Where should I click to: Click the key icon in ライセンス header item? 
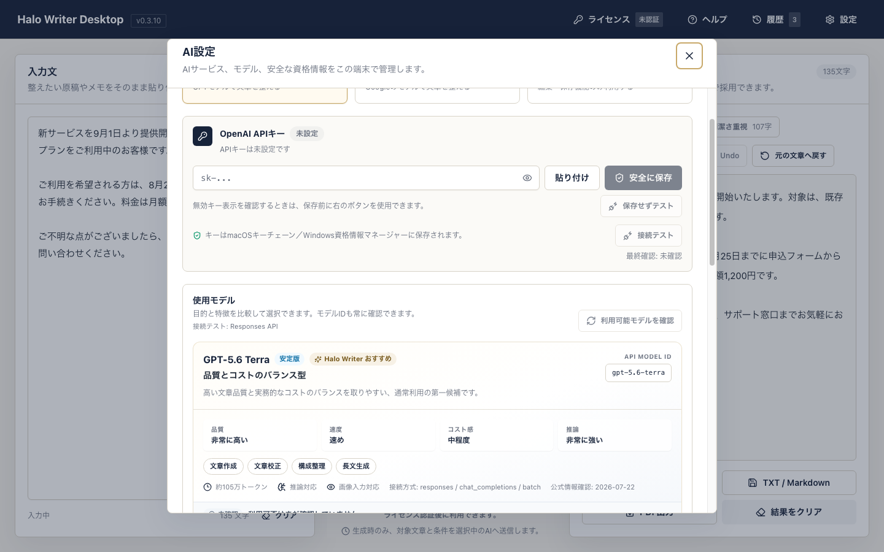[578, 20]
